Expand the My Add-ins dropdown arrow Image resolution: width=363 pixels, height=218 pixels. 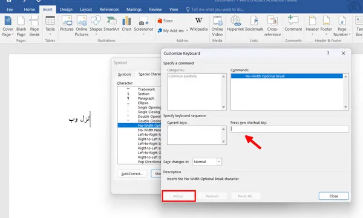pos(187,31)
